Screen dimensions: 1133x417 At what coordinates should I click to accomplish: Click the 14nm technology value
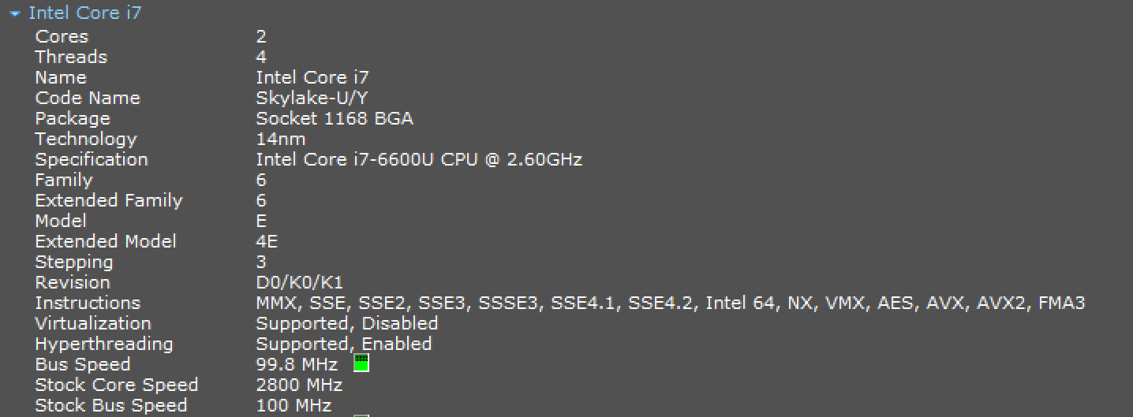click(281, 139)
